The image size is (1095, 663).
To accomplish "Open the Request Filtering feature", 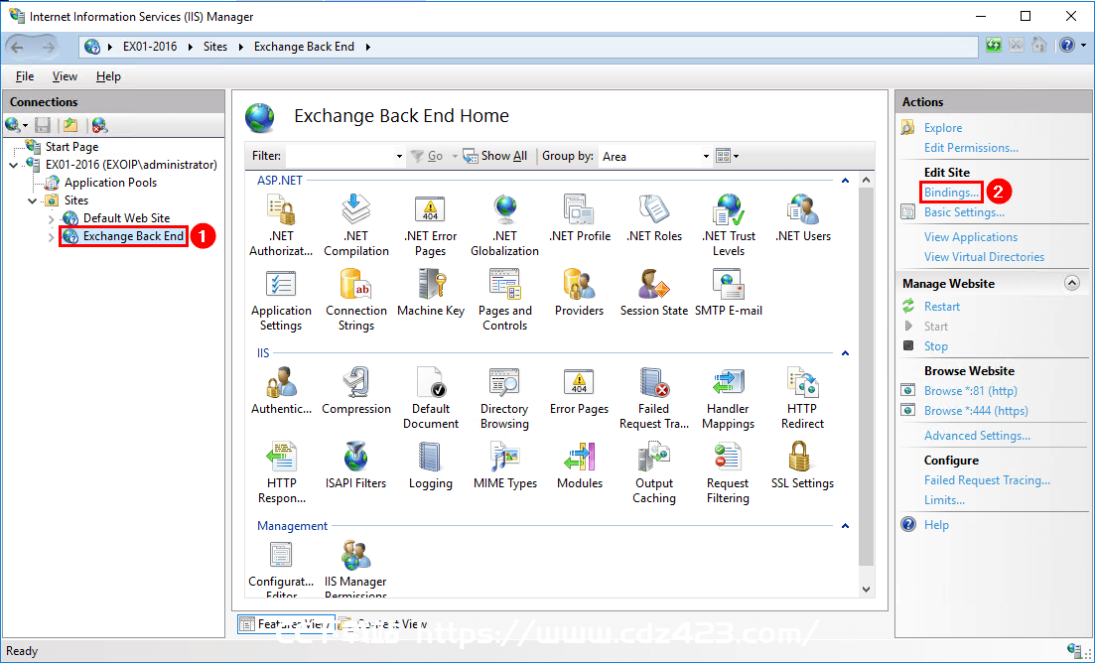I will [x=729, y=473].
